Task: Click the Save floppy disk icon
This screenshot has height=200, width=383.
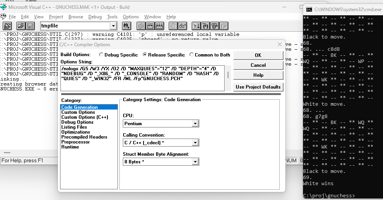Action: [30, 26]
